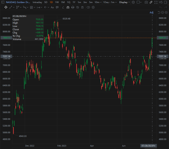Open the NASDAQ Golden Dr... symbol name
This screenshot has height=149, width=169.
18,2
